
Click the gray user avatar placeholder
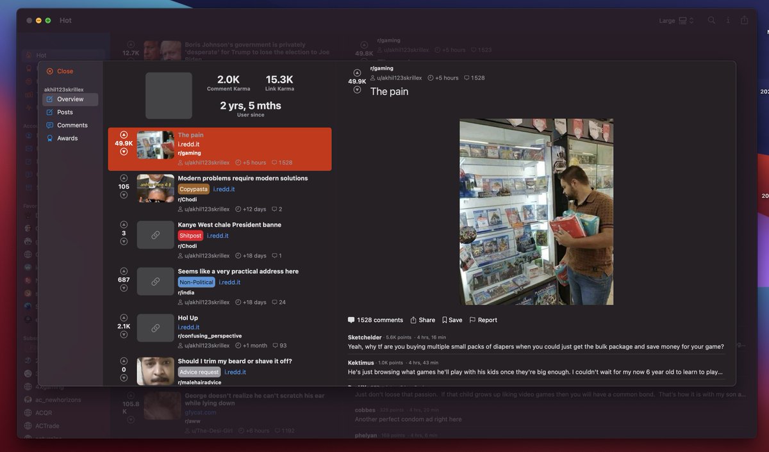coord(169,95)
